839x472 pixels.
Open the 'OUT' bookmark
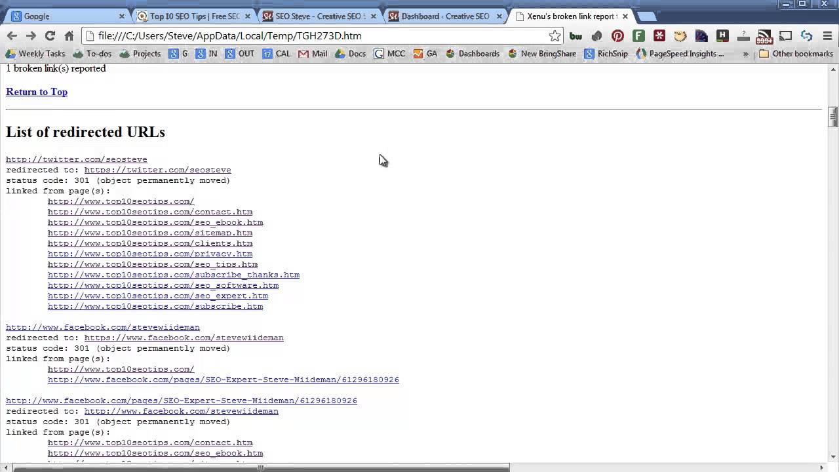pyautogui.click(x=240, y=54)
